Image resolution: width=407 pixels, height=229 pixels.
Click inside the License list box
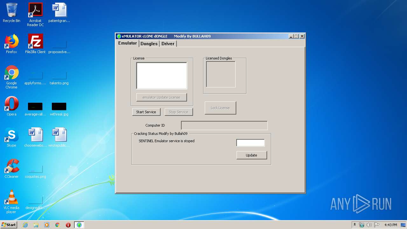pyautogui.click(x=162, y=75)
